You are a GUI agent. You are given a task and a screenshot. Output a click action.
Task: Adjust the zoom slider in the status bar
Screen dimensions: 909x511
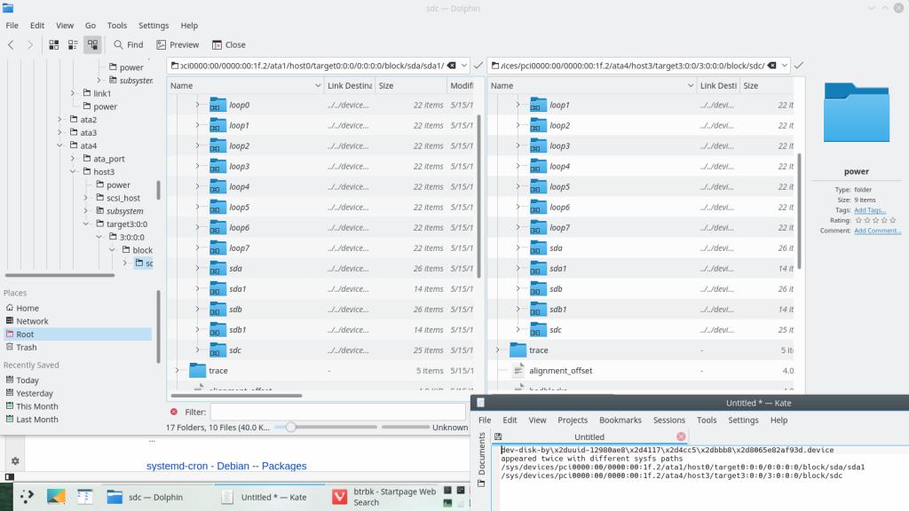click(x=290, y=427)
